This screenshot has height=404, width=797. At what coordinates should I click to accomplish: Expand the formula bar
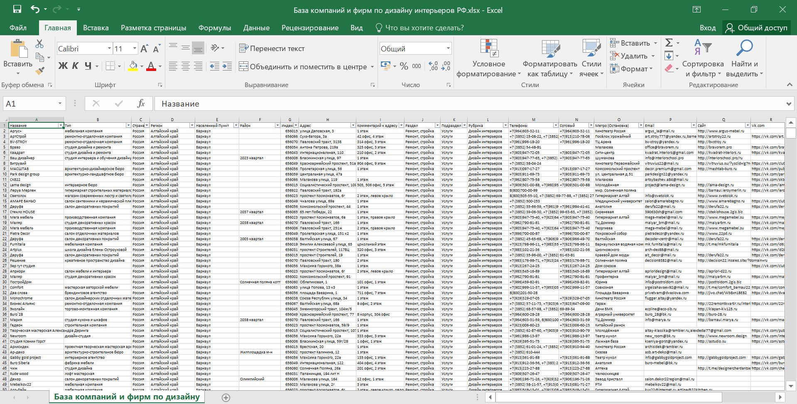[789, 104]
